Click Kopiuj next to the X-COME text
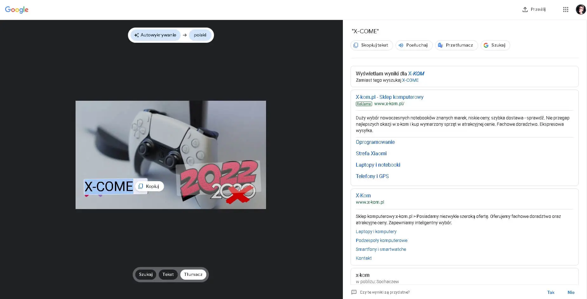 (x=149, y=186)
